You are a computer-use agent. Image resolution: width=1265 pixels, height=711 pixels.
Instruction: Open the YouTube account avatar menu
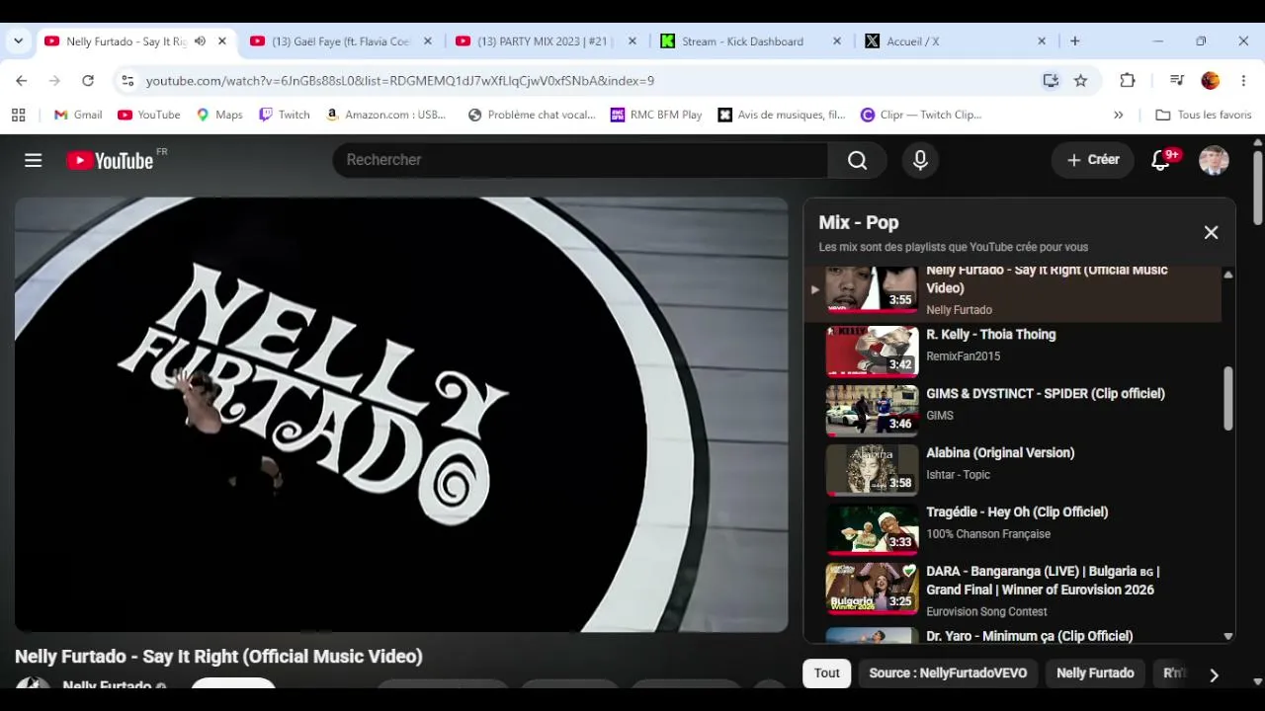(1214, 160)
